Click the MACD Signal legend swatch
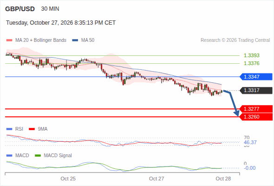274x186 pixels. pyautogui.click(x=38, y=156)
